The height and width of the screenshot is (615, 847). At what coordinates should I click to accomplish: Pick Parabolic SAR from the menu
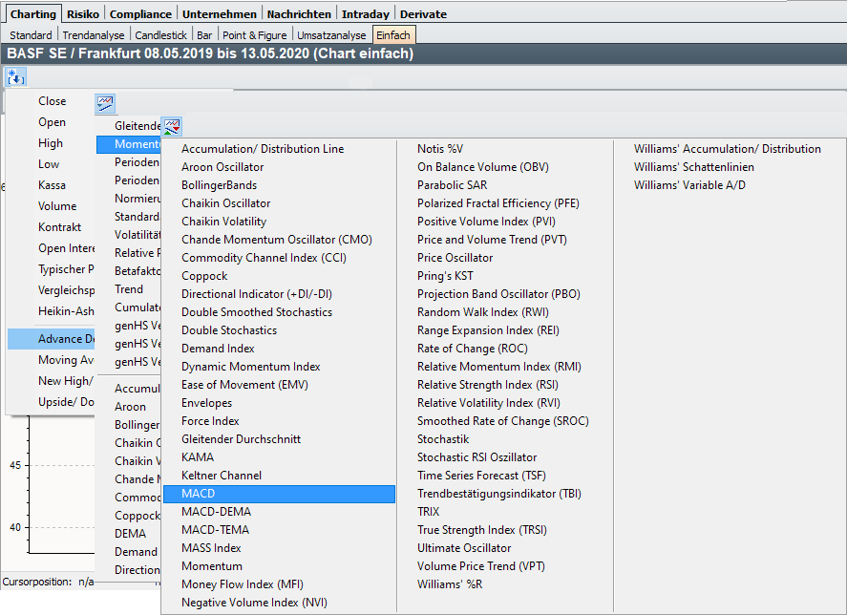[452, 185]
